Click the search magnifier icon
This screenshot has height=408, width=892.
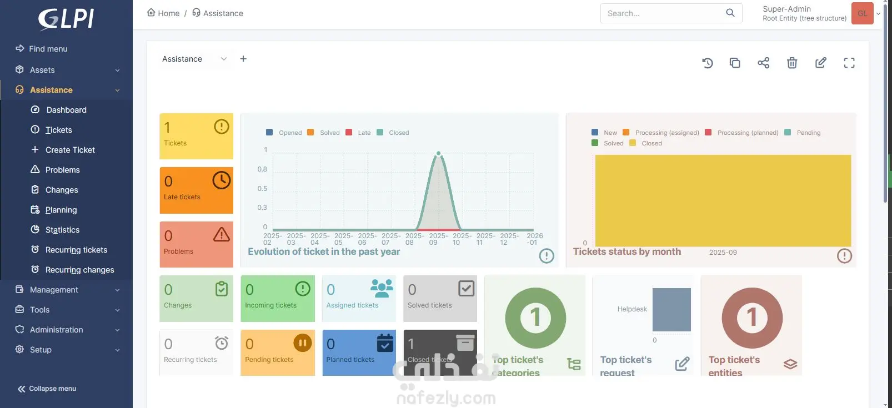tap(730, 13)
